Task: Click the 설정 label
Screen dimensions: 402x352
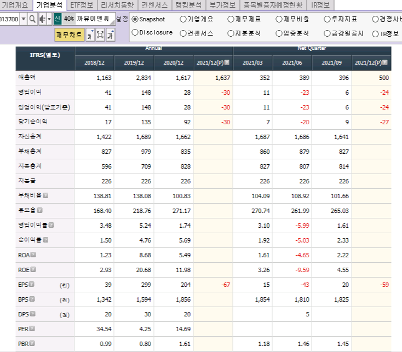Action: pos(122,19)
